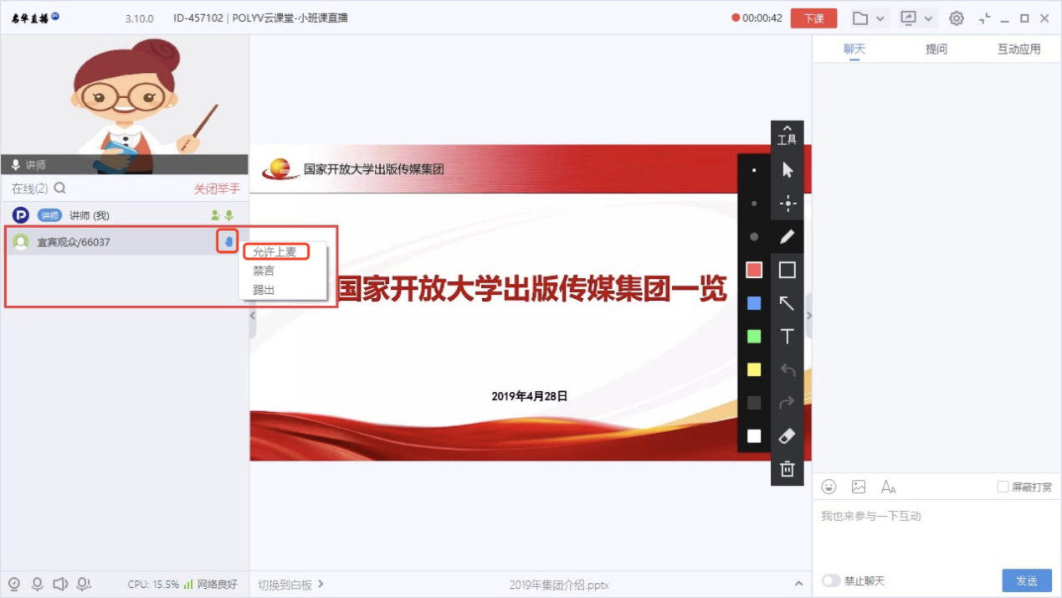Clear annotations with trash icon

tap(787, 469)
